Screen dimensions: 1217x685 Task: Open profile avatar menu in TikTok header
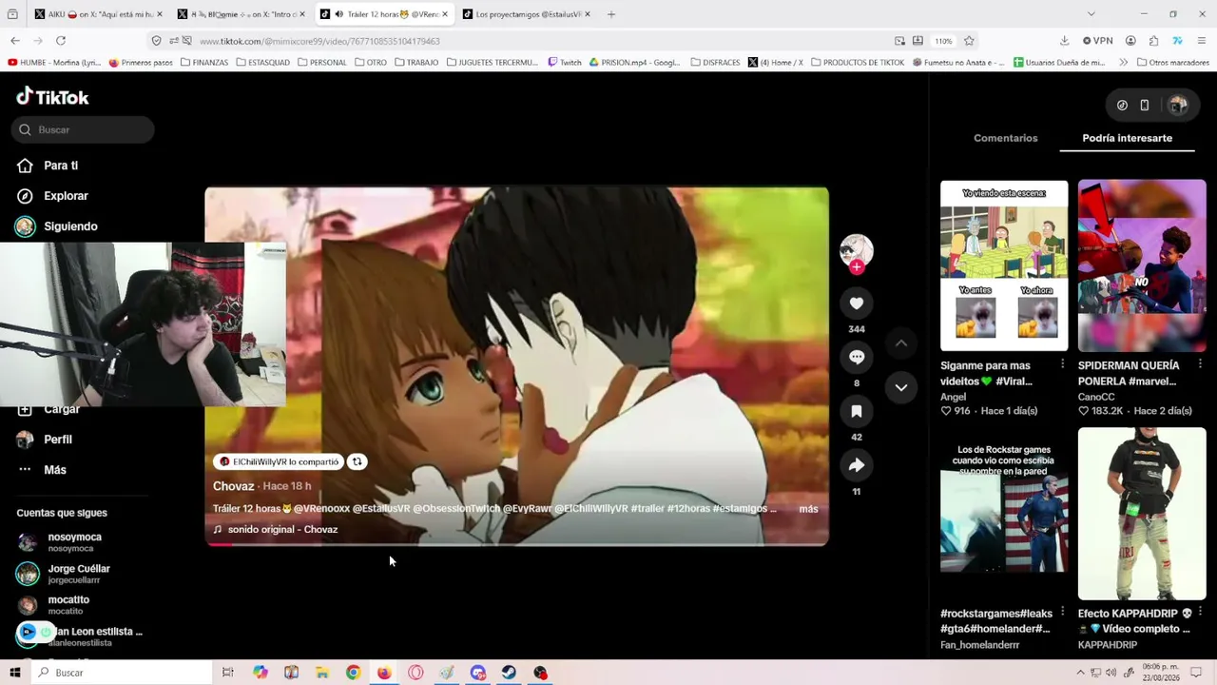[x=1178, y=106]
